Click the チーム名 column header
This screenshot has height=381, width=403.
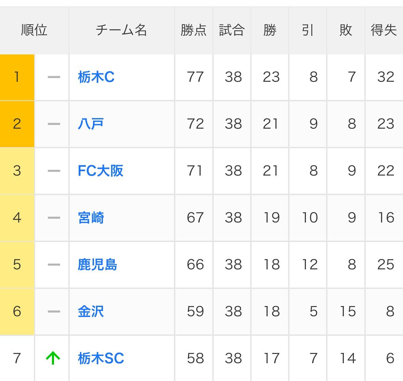[x=121, y=30]
